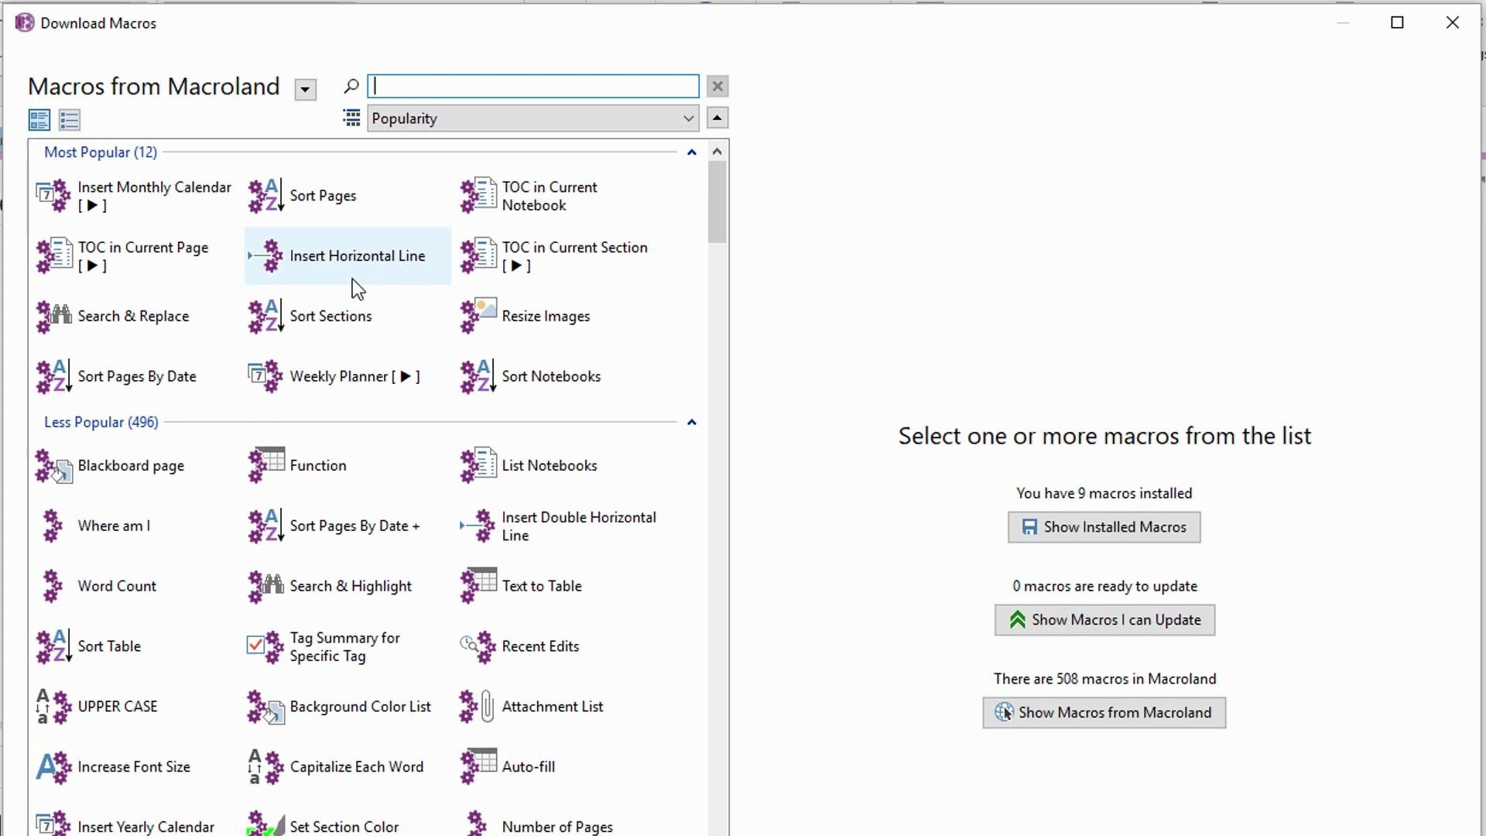Image resolution: width=1486 pixels, height=836 pixels.
Task: Click Show Installed Macros button
Action: (x=1104, y=527)
